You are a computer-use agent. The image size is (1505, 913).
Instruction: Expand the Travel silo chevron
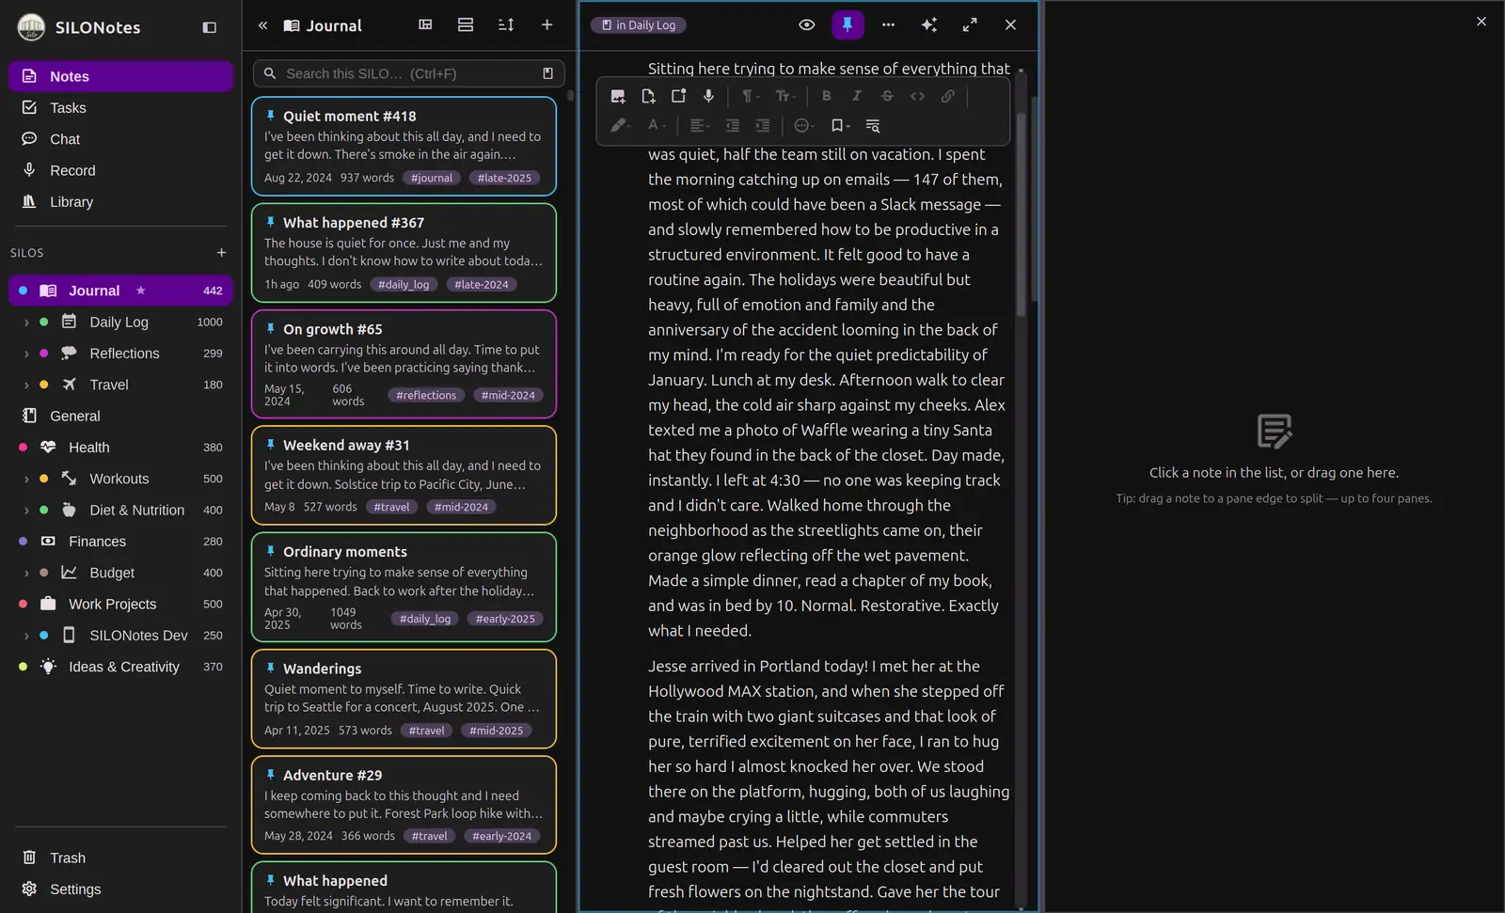[x=26, y=385]
